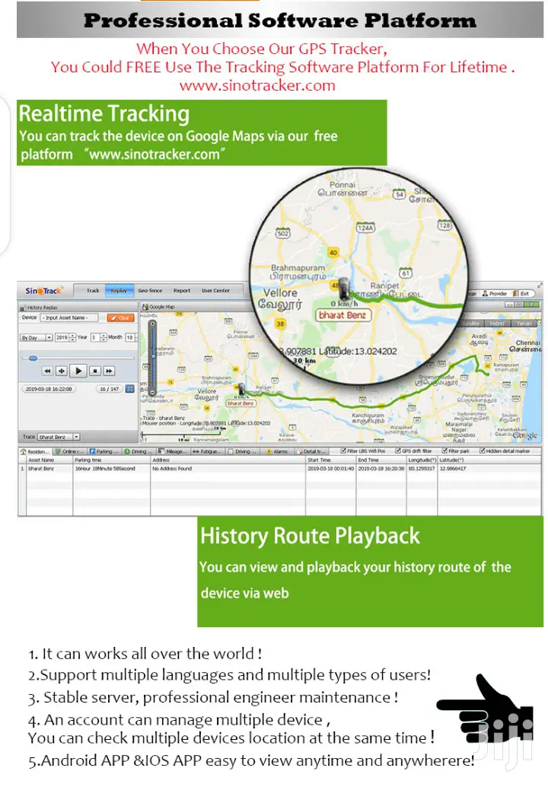Screen dimensions: 548x787
Task: Open the Track tab in SinoTrack
Action: 92,291
